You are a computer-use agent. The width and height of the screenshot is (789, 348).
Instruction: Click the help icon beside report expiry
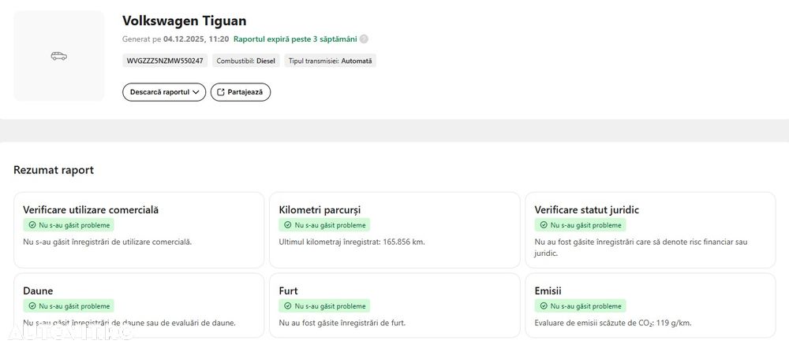[x=364, y=39]
